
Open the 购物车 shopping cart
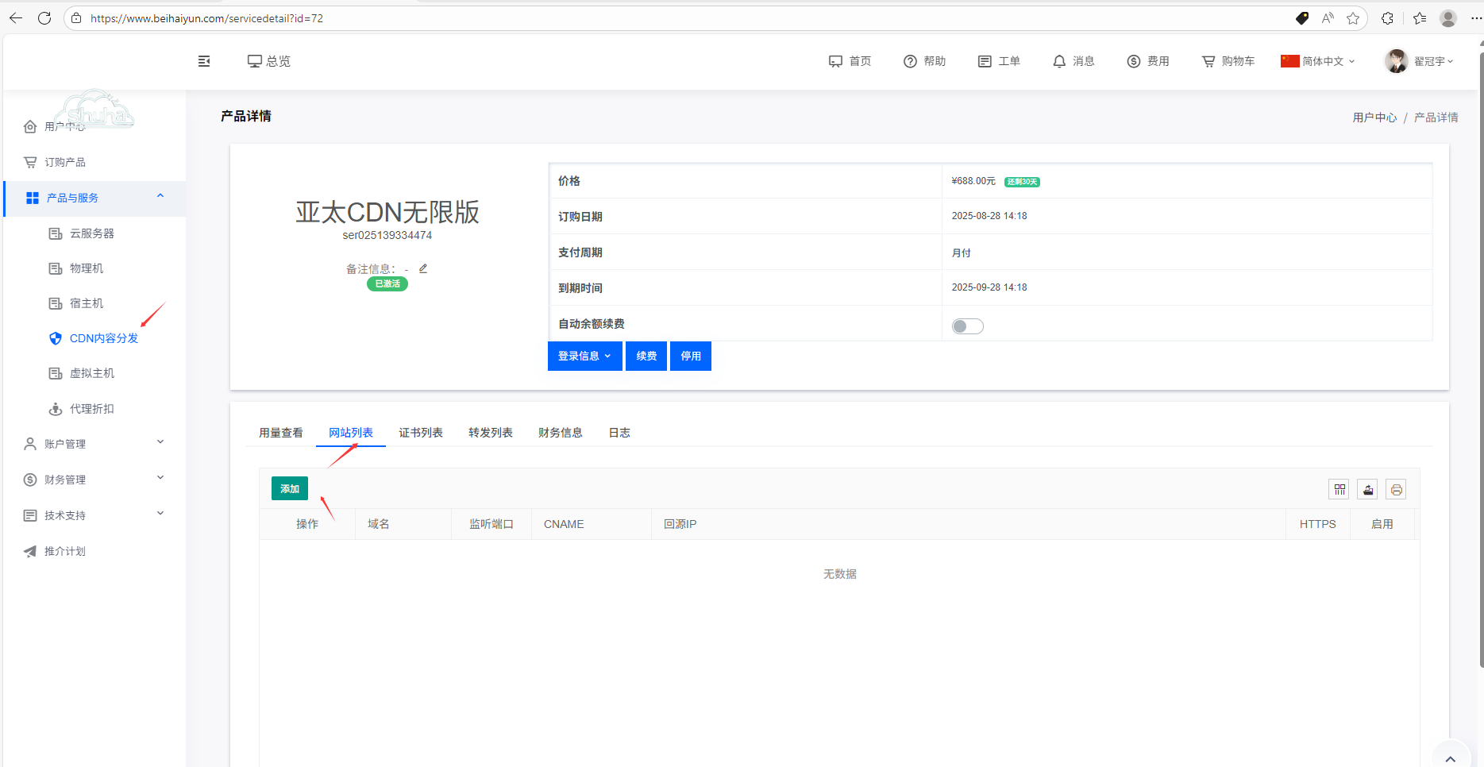click(x=1228, y=61)
